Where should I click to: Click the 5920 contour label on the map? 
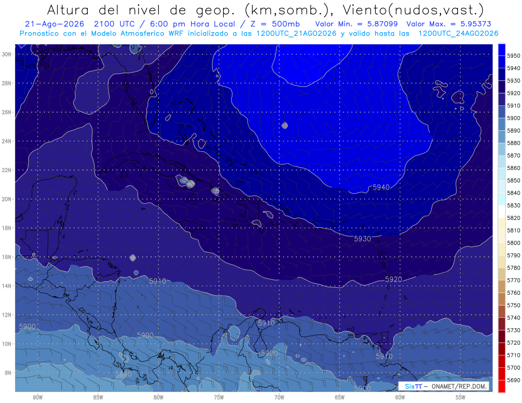[x=393, y=279]
